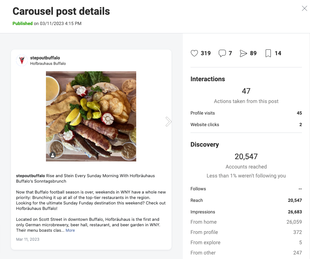310x259 pixels.
Task: Click the heart likes icon
Action: pos(194,53)
